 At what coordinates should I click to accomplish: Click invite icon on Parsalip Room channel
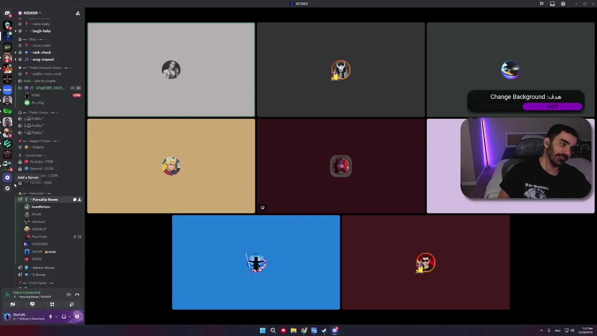coord(79,199)
